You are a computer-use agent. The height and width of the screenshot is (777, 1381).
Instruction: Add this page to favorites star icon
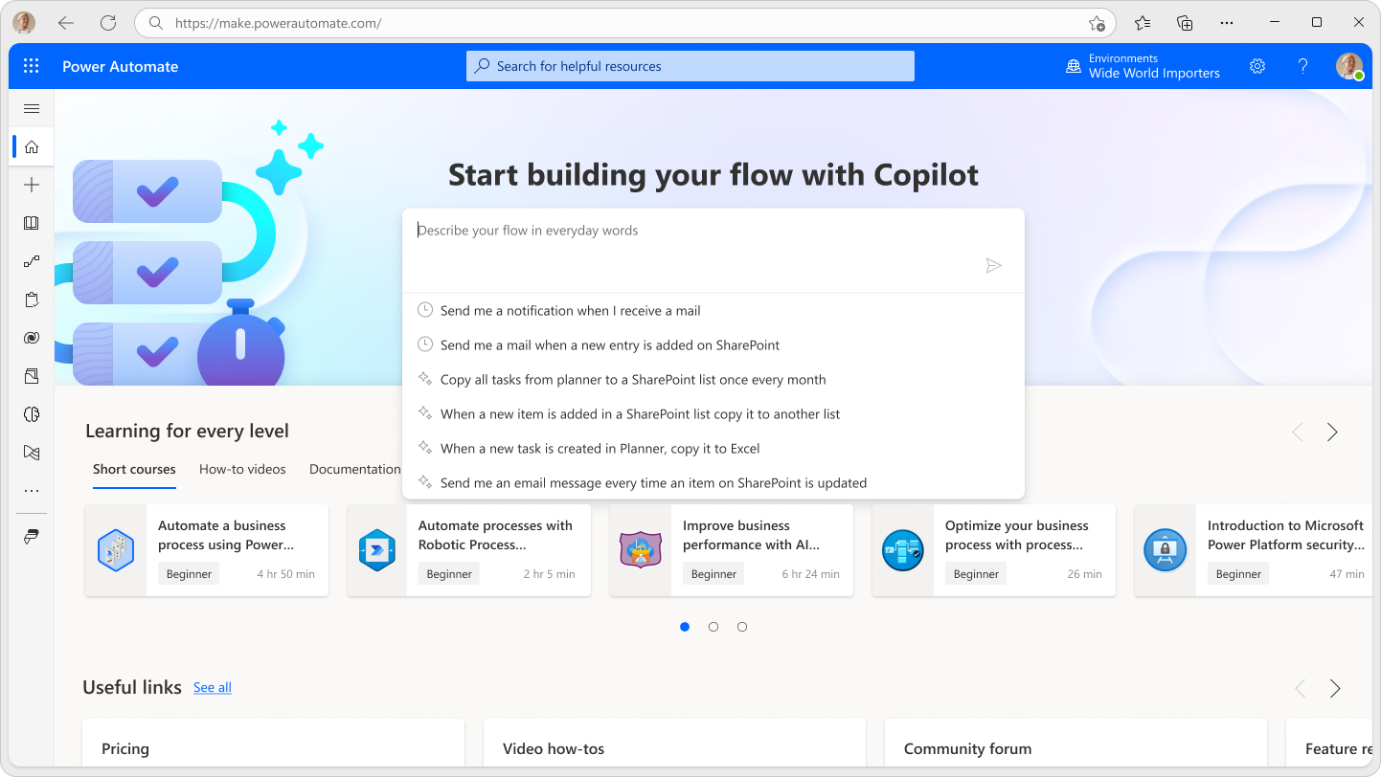point(1097,23)
